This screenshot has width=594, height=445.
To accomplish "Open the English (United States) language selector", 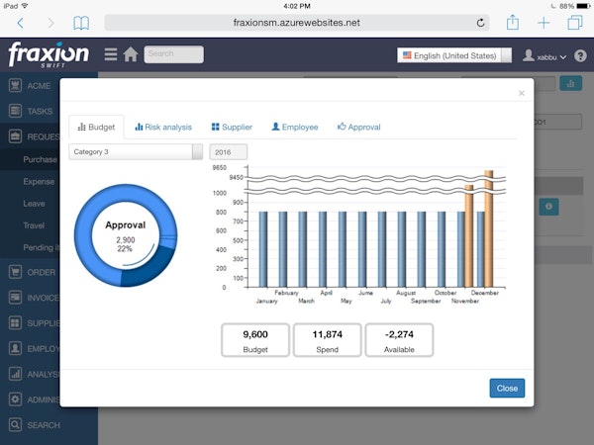I will [454, 55].
